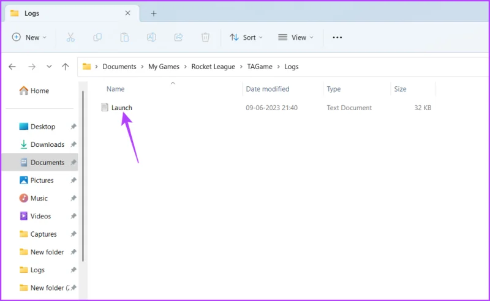Image resolution: width=490 pixels, height=301 pixels.
Task: Select the Launch text file
Action: [x=121, y=108]
